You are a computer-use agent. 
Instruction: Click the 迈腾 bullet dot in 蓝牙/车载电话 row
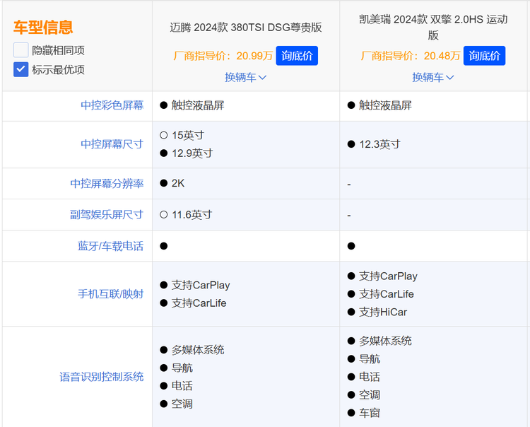163,246
